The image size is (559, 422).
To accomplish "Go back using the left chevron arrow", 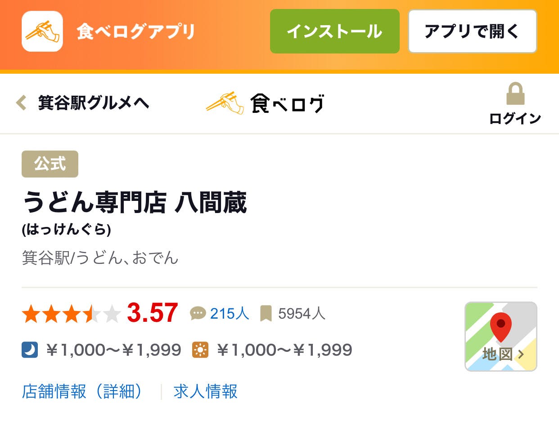I will tap(21, 103).
